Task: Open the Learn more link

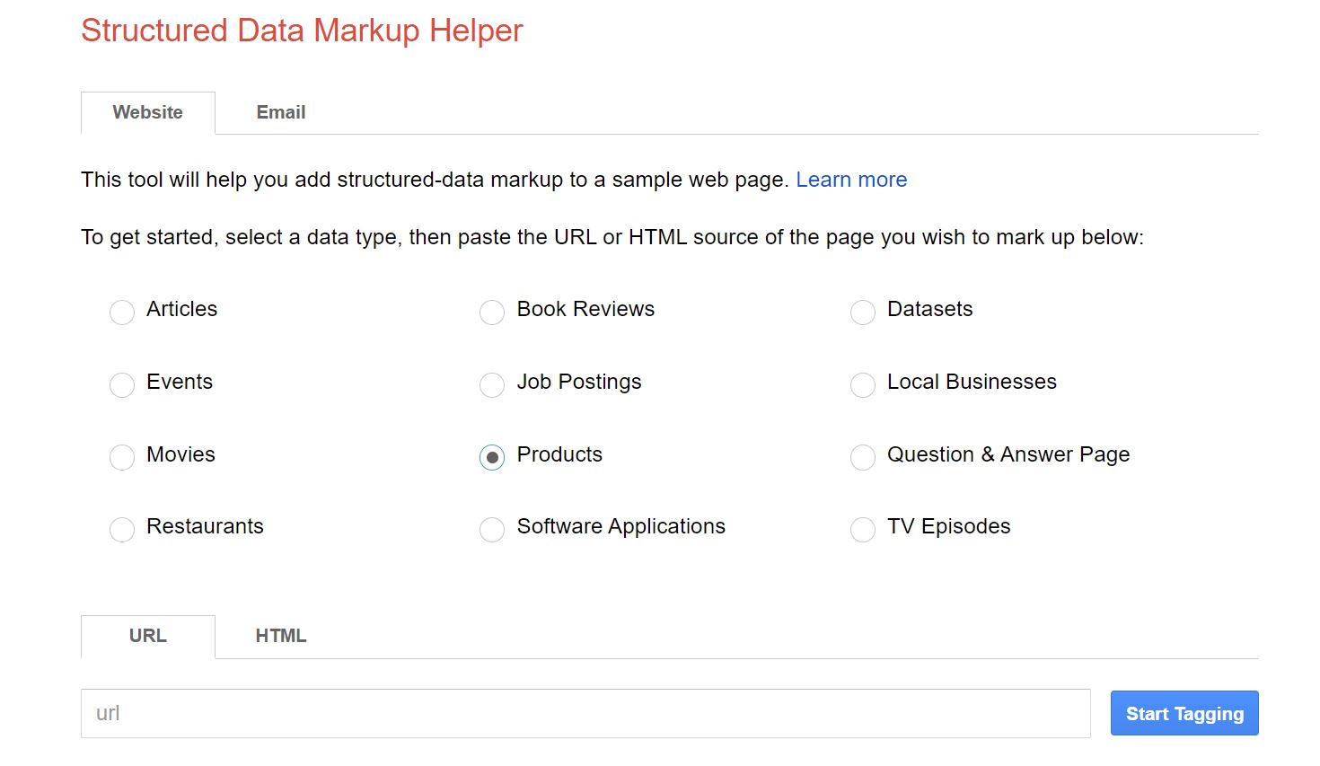Action: [851, 179]
